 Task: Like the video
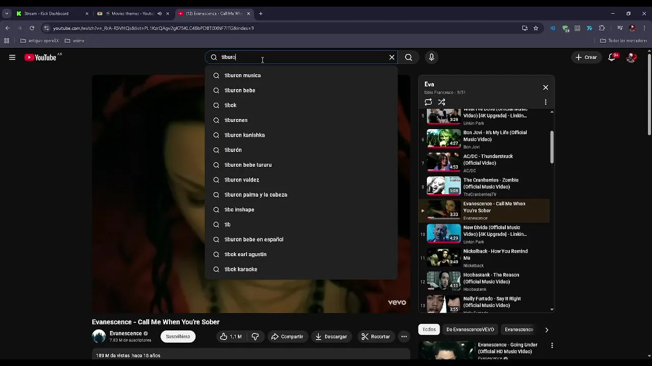(231, 337)
